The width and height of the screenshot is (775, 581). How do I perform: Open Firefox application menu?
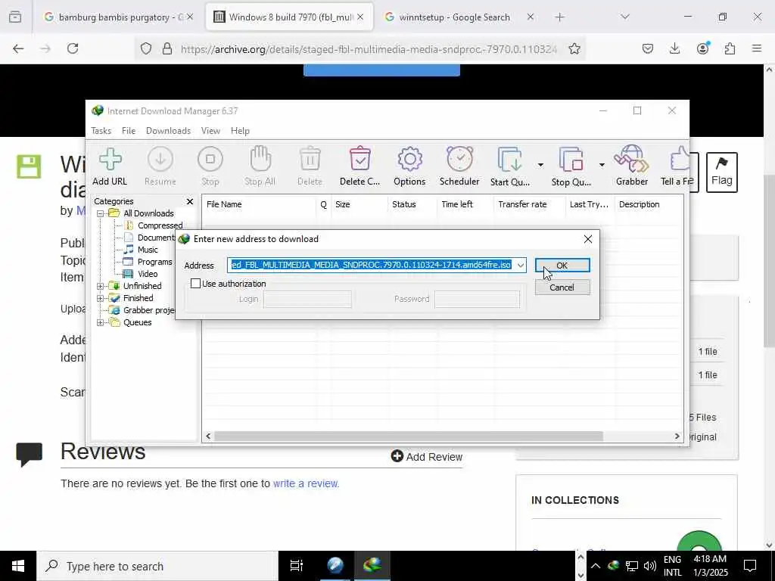(x=757, y=48)
